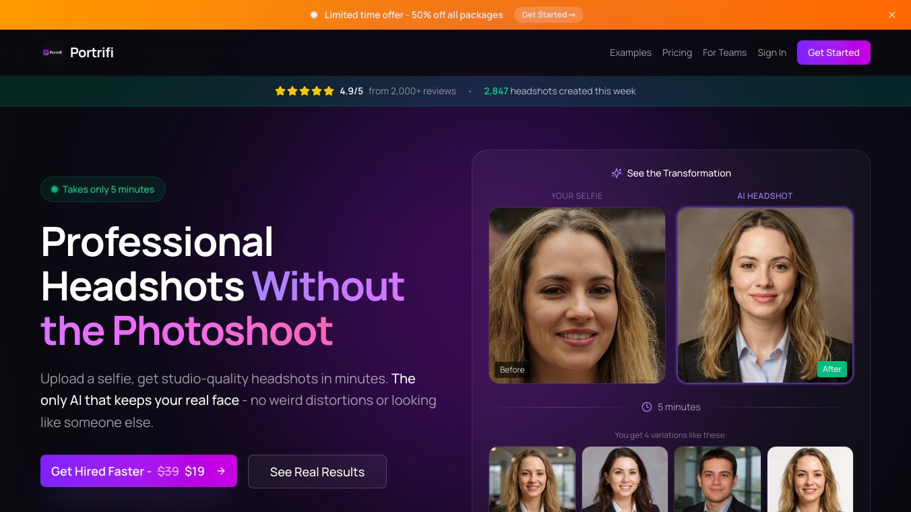Click the purple Get Started button in header

coord(834,53)
